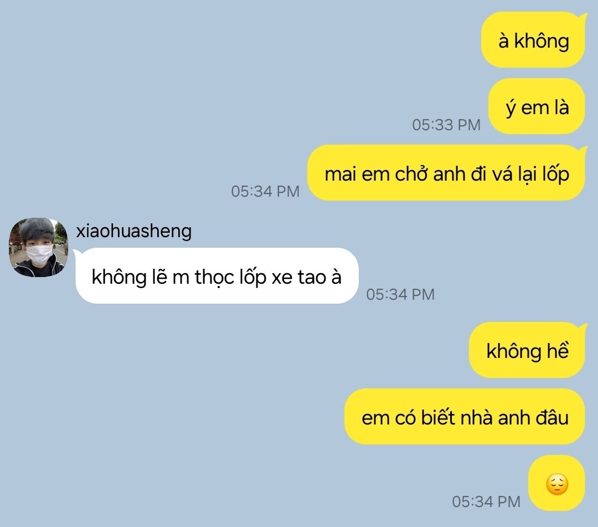The height and width of the screenshot is (527, 598).
Task: Click the timestamp next to the white message
Action: pos(400,295)
